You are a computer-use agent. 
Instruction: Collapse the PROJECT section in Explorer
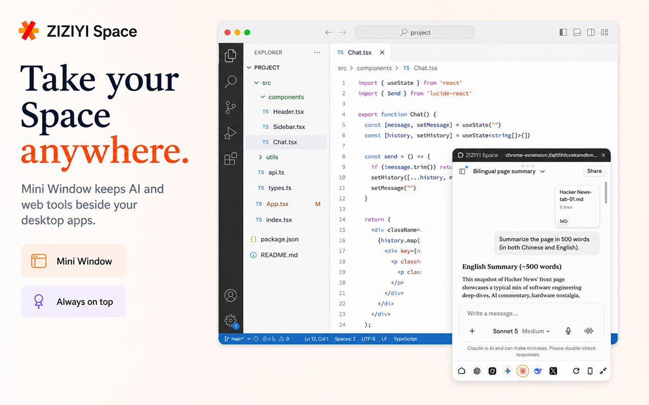[249, 67]
